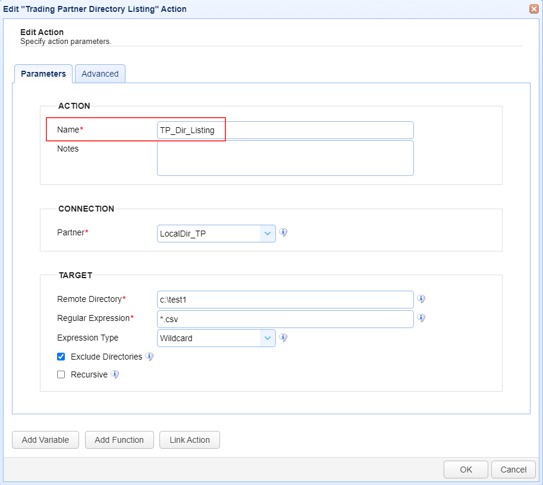This screenshot has width=543, height=485.
Task: Click the Cancel button
Action: pos(513,470)
